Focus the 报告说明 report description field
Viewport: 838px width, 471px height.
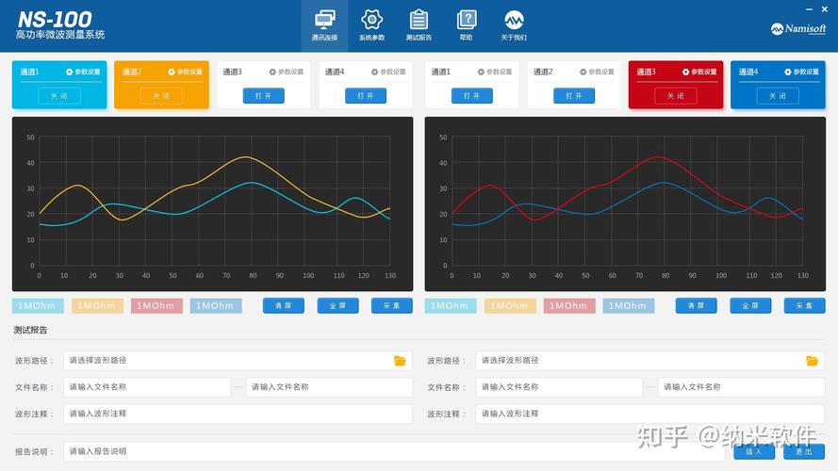(x=394, y=452)
